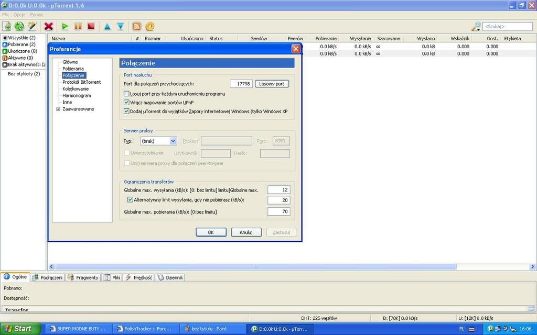Screen dimensions: 537x335
Task: Select the Aktywne (0) category
Action: point(18,58)
